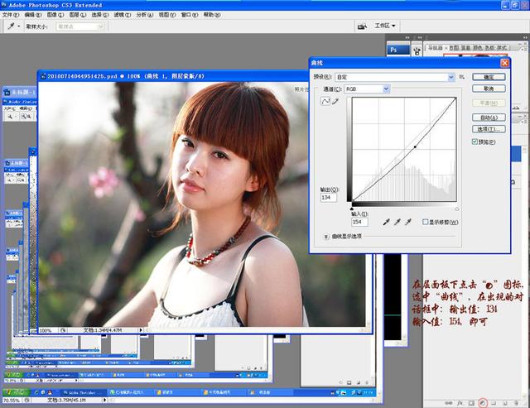Open the 帮助(H) Help menu

click(212, 15)
